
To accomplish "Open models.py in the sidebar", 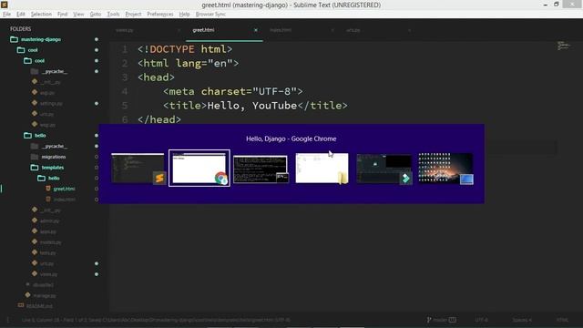I will 51,242.
